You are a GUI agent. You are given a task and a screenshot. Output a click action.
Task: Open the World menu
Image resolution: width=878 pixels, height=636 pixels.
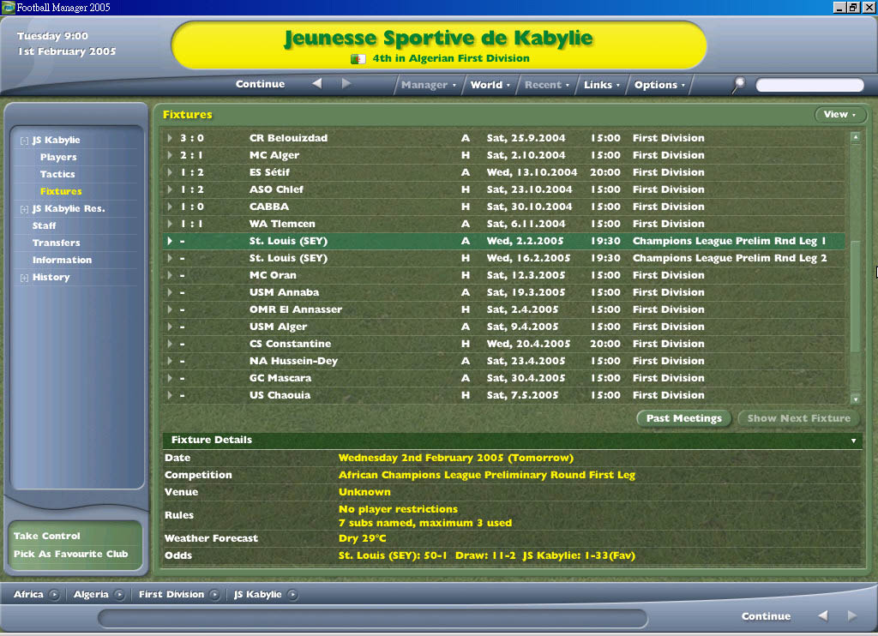pos(490,85)
